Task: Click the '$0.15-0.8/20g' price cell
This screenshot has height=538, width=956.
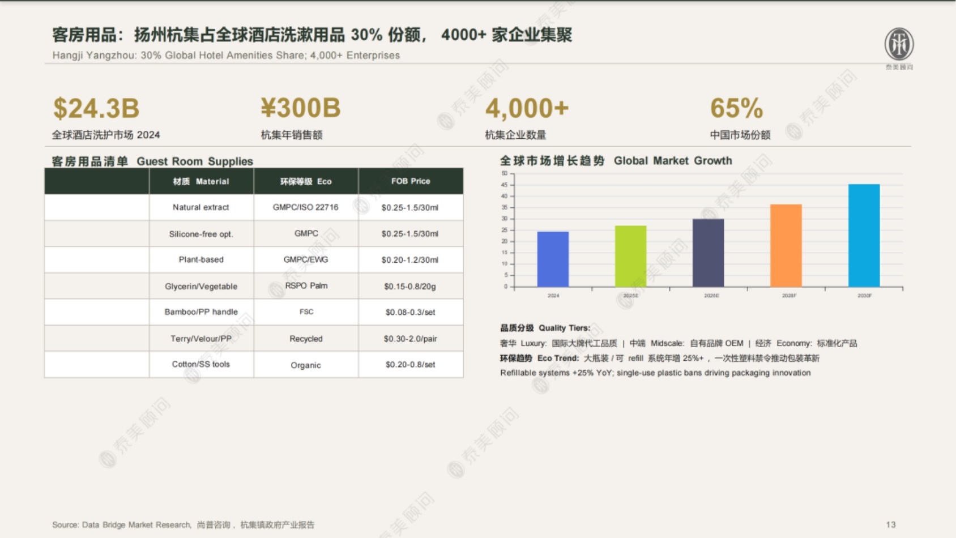Action: pos(411,287)
